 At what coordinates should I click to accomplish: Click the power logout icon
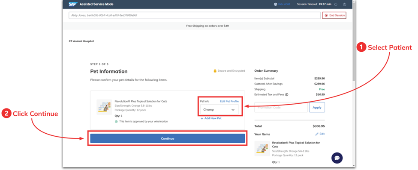pos(344,4)
